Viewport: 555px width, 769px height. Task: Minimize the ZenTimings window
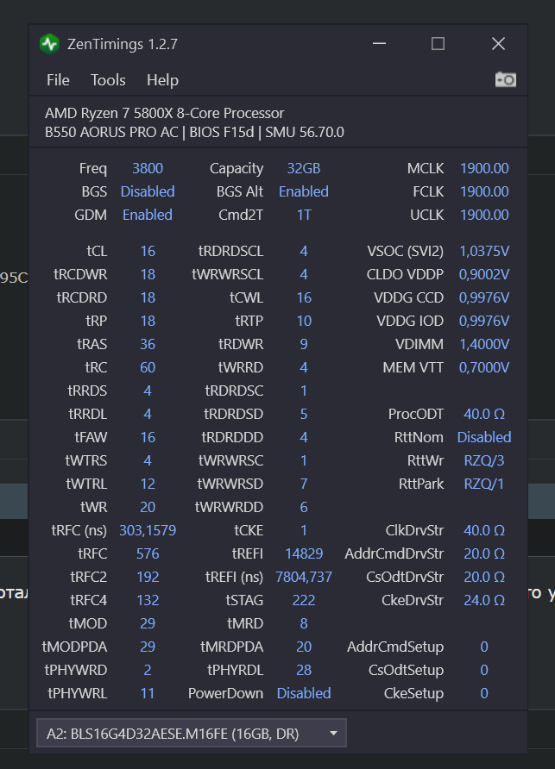[379, 44]
